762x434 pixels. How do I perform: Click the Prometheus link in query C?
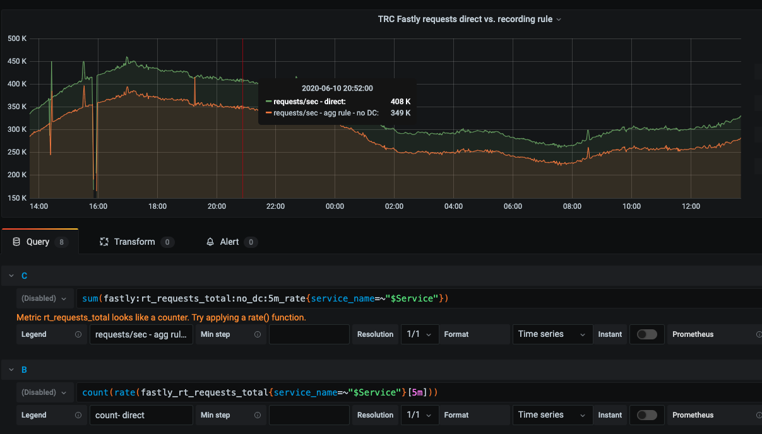pyautogui.click(x=693, y=334)
